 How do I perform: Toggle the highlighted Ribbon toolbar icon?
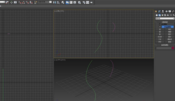(x=67, y=2)
